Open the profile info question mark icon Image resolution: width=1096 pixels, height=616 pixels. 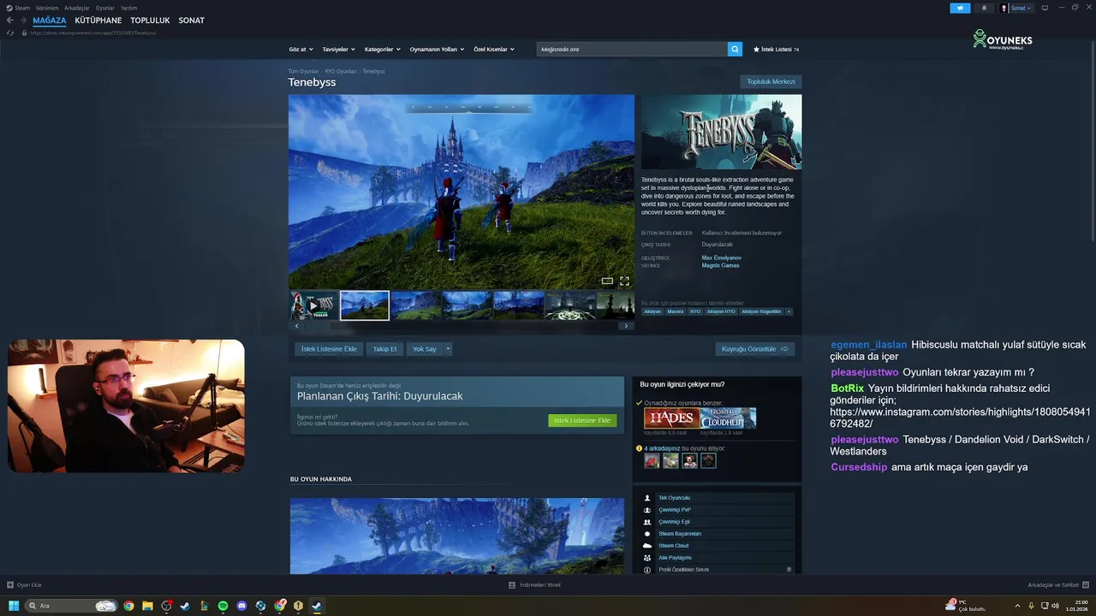point(789,570)
